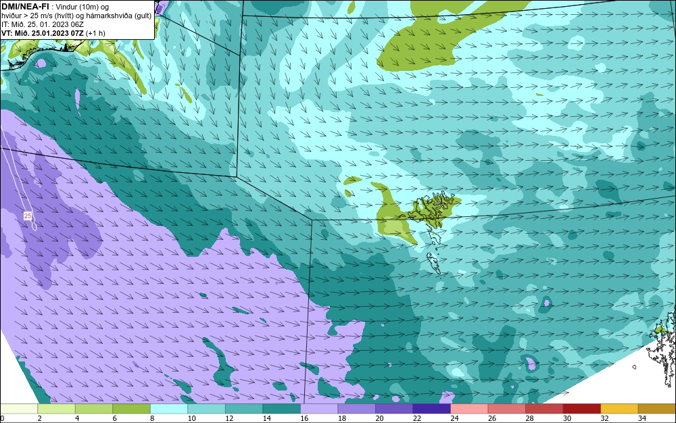
Task: Click the pale yellow 0–2 m/s legend swatch
Action: (x=19, y=409)
